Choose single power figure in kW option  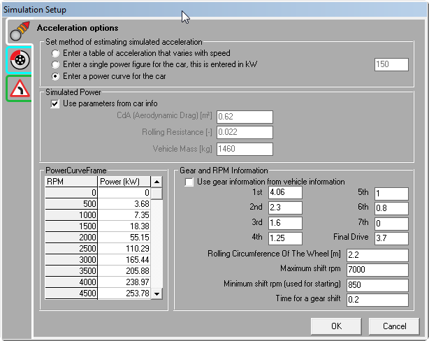click(56, 64)
